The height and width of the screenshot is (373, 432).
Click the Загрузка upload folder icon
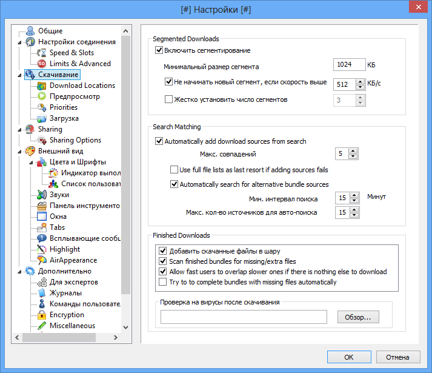[42, 118]
